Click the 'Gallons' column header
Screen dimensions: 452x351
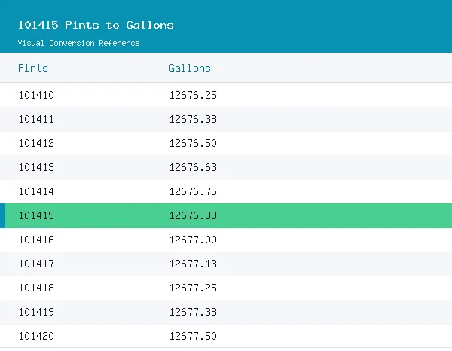pos(190,68)
